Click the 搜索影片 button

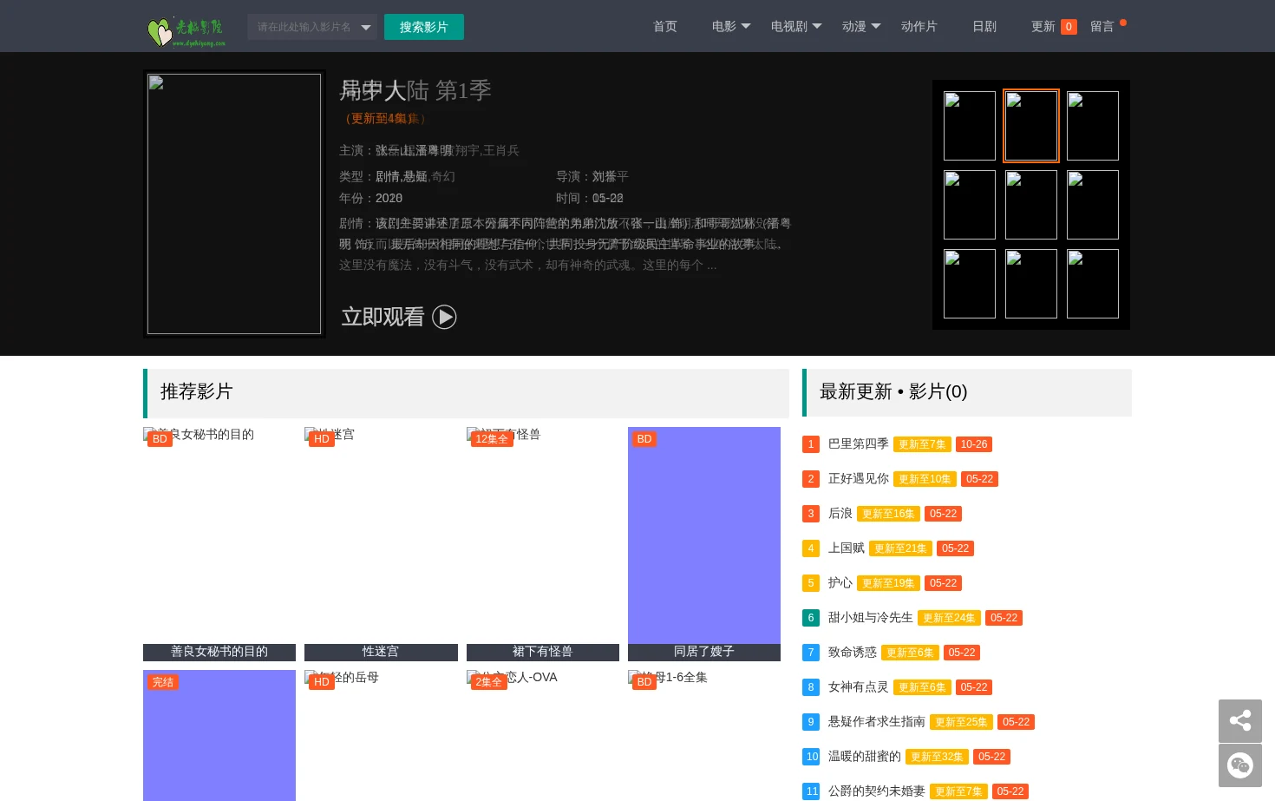click(x=424, y=27)
